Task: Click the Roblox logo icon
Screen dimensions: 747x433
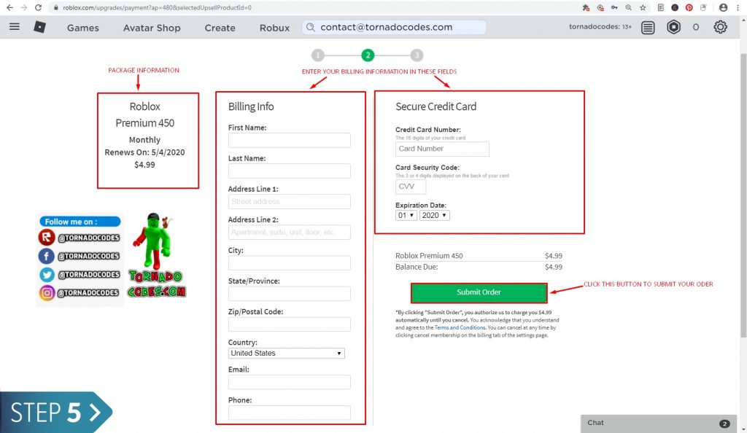Action: (39, 27)
